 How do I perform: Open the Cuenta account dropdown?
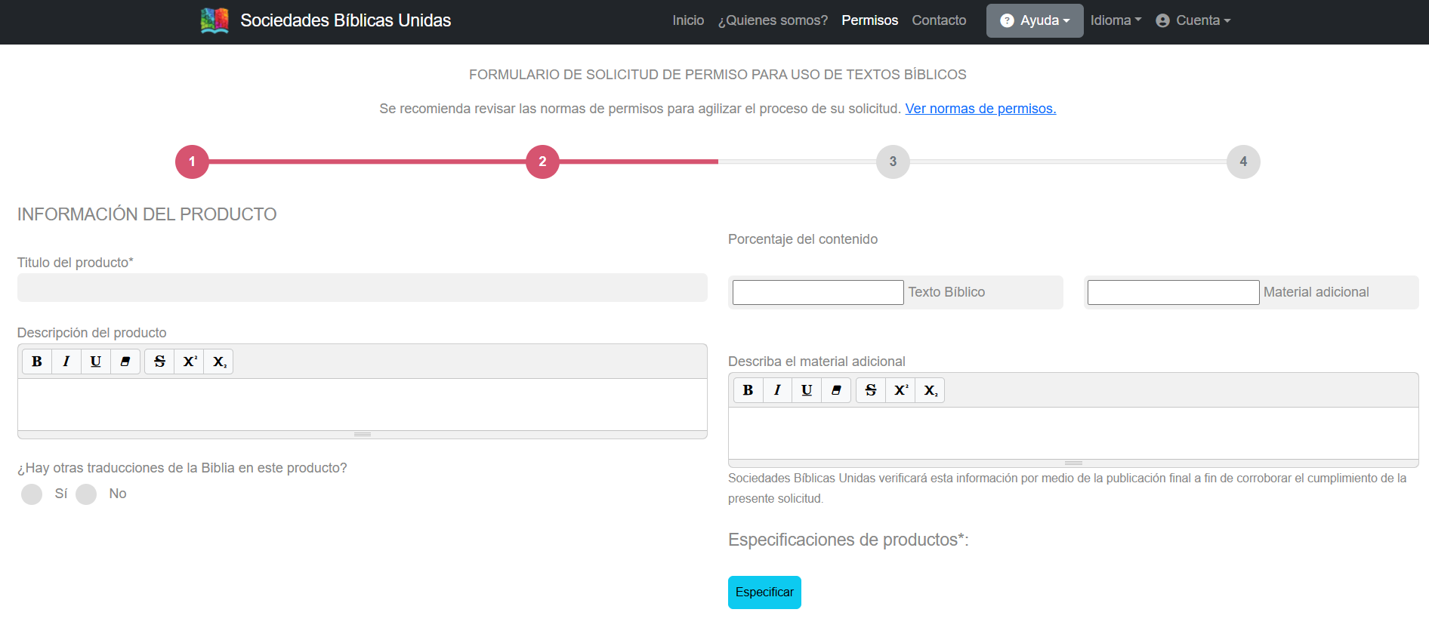click(1193, 20)
